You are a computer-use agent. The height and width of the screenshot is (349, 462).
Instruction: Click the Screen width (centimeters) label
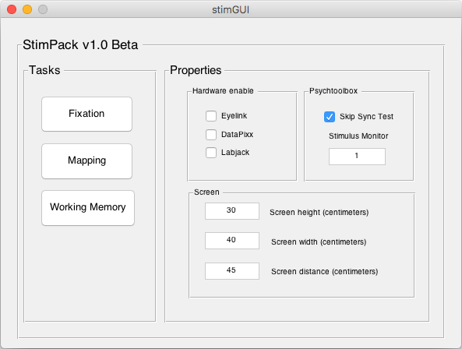pyautogui.click(x=319, y=241)
